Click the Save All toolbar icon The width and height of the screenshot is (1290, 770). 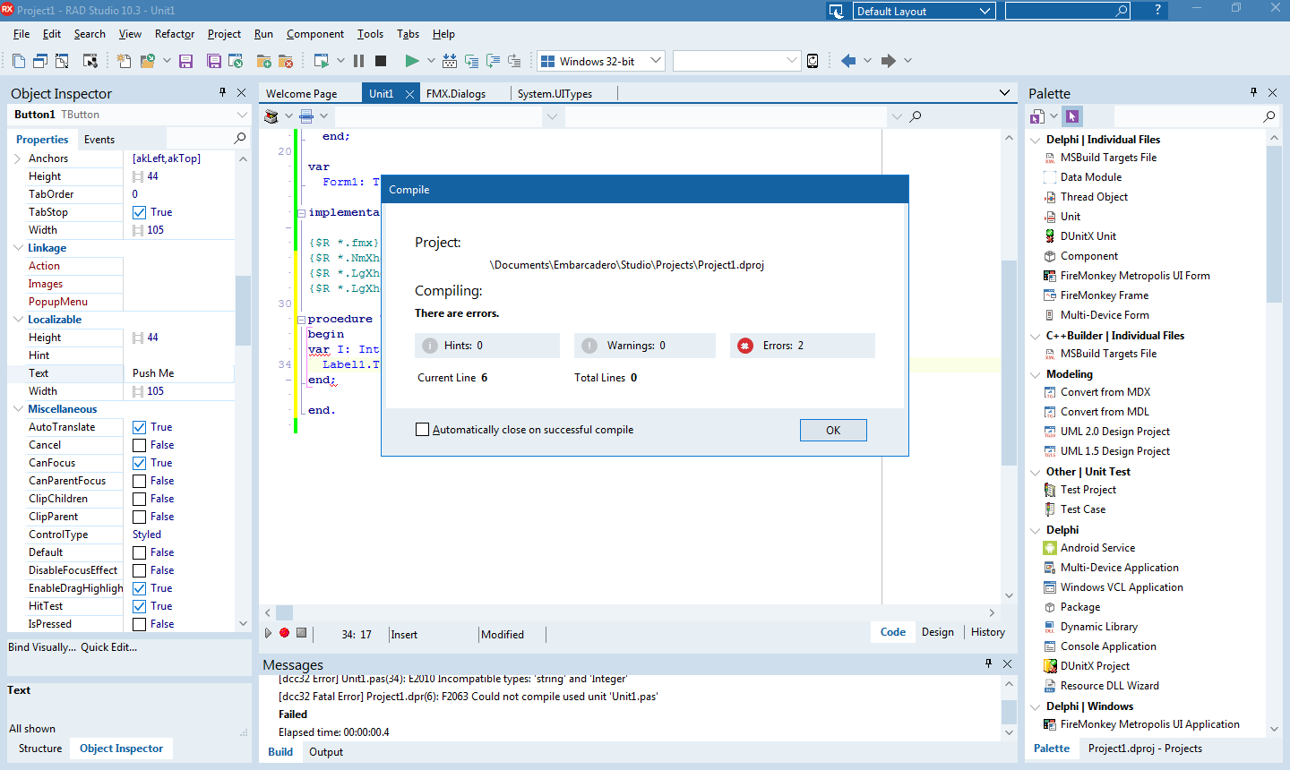pos(214,61)
